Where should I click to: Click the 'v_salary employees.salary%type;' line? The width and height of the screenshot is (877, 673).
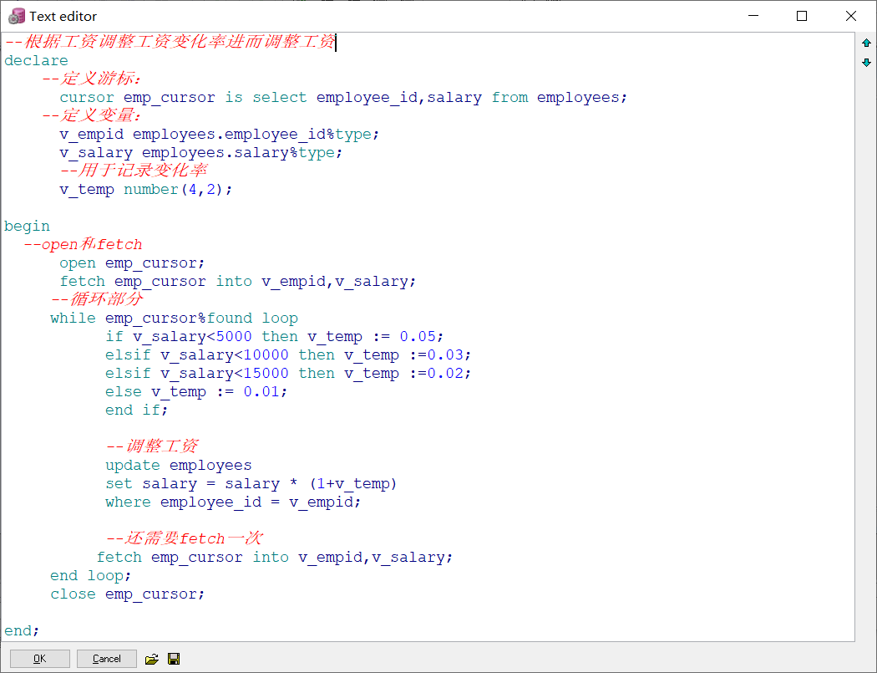tap(200, 153)
